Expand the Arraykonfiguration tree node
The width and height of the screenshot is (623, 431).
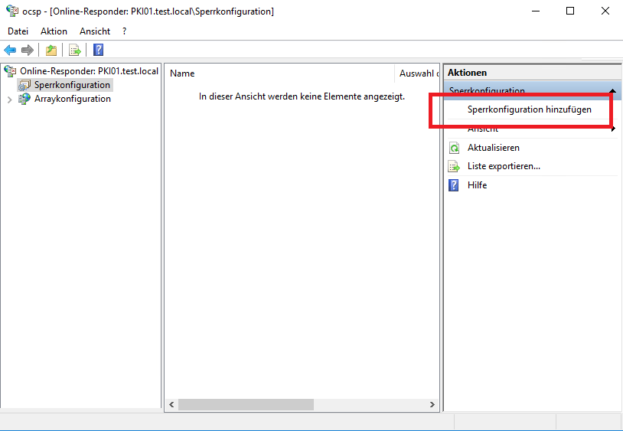(10, 99)
